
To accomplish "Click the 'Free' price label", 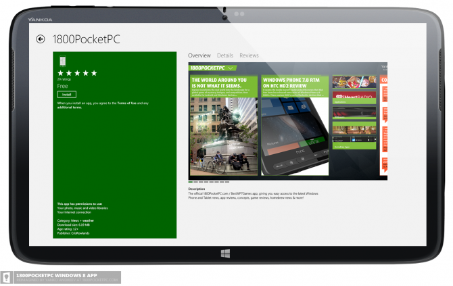I will pyautogui.click(x=62, y=86).
